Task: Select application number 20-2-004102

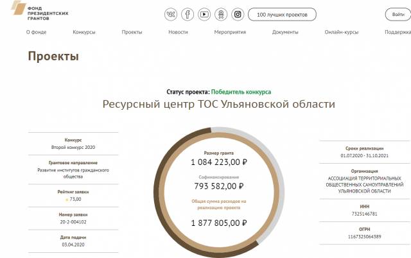Action: pos(73,222)
